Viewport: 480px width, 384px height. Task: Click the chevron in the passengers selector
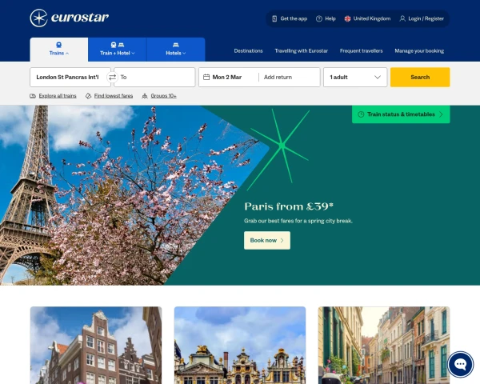[x=378, y=77]
